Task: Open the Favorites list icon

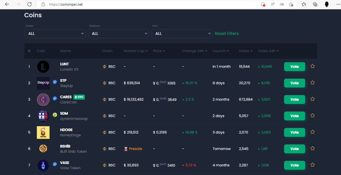Action: [x=304, y=4]
